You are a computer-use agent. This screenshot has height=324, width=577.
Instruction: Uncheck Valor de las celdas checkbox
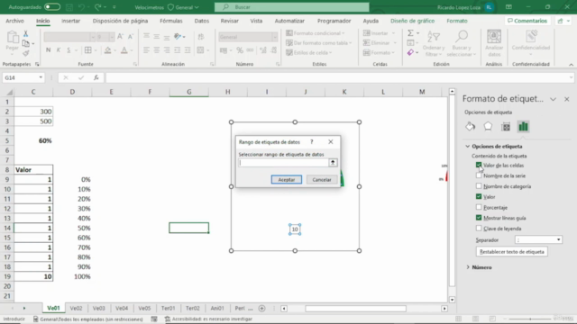click(479, 165)
